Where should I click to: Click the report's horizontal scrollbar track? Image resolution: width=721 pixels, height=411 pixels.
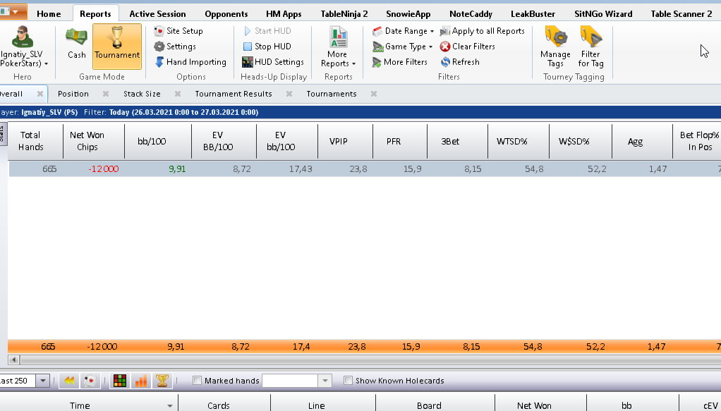pos(370,360)
